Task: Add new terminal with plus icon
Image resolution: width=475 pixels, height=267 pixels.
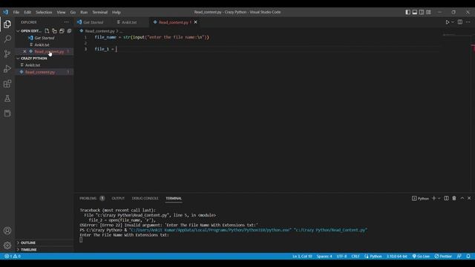Action: pos(433,198)
